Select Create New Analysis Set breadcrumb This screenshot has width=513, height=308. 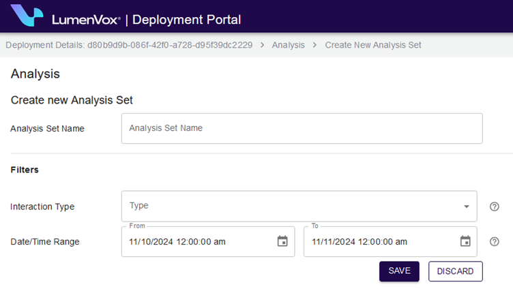(372, 45)
